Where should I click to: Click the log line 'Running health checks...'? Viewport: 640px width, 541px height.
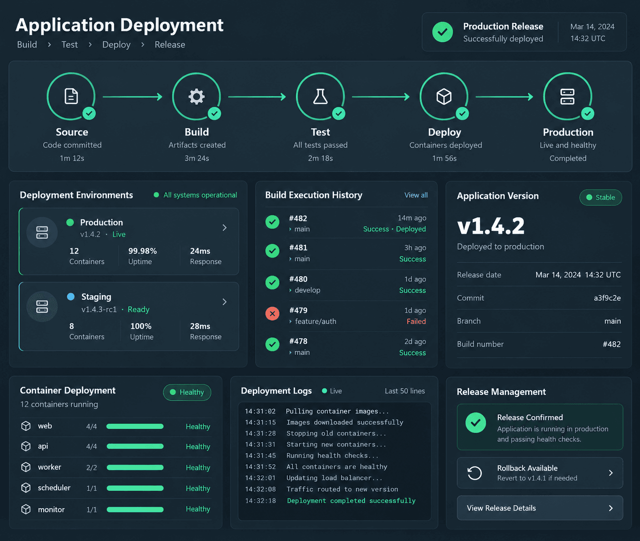click(332, 456)
